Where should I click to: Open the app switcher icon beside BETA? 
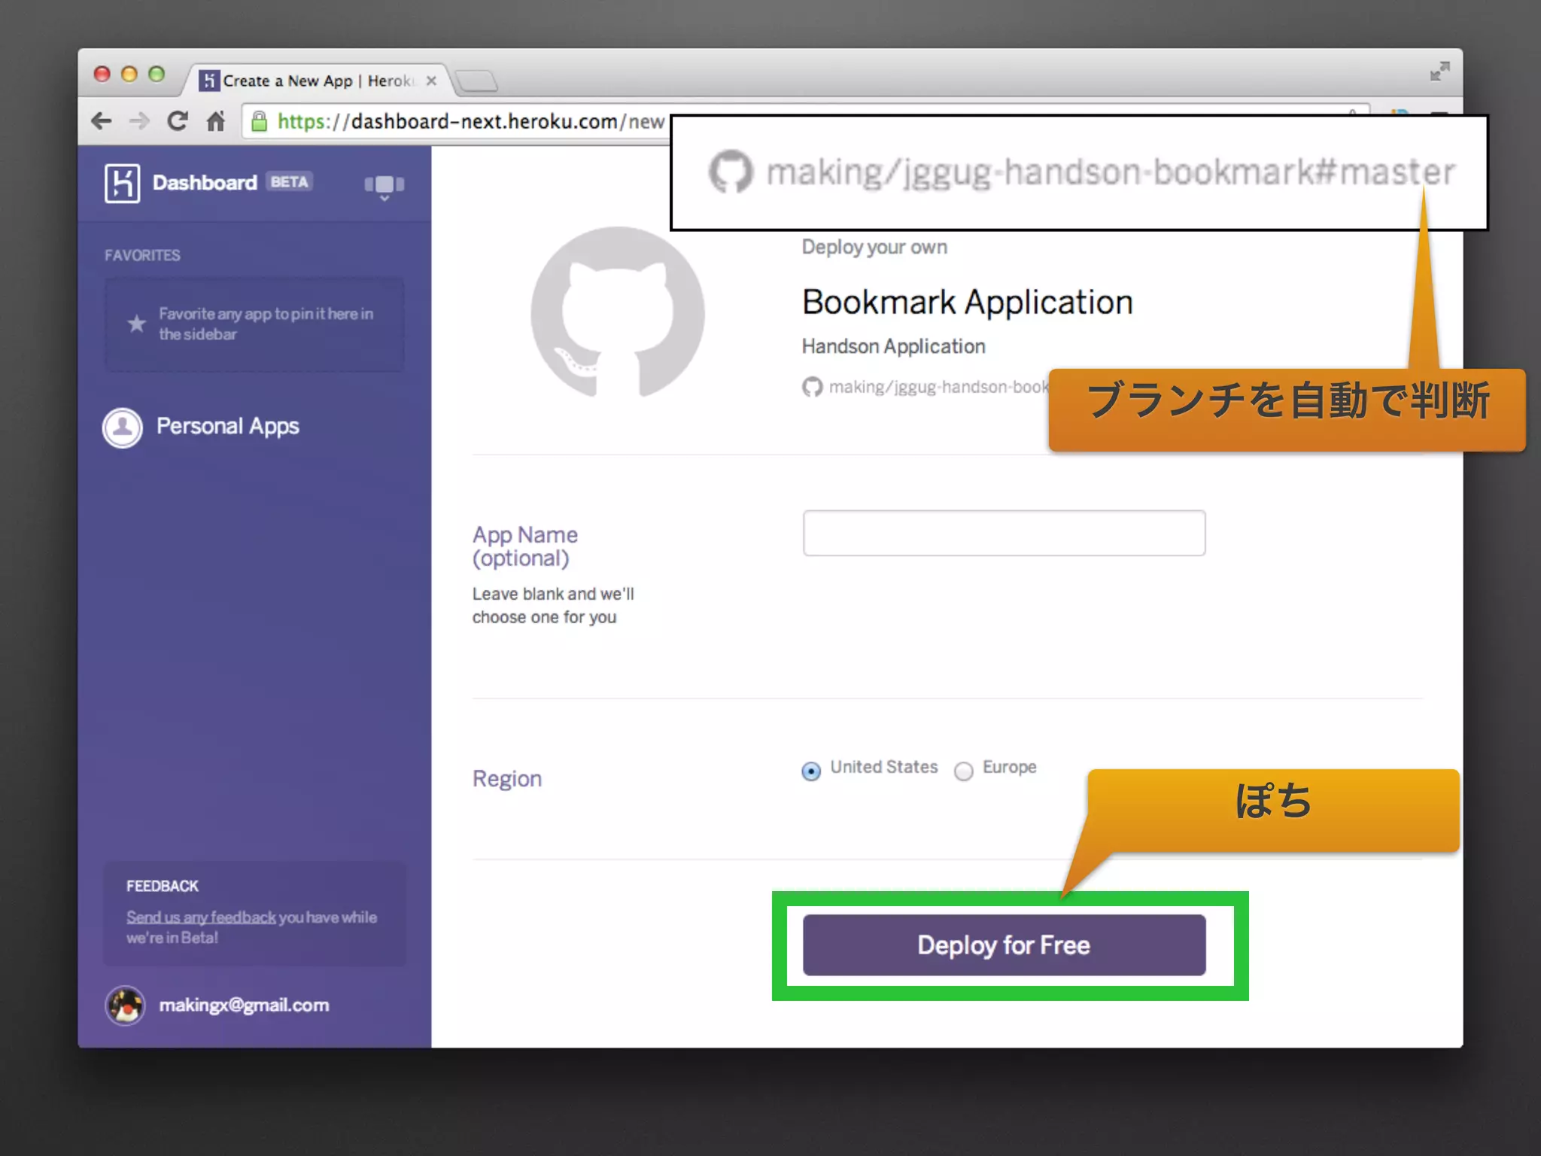click(x=384, y=186)
